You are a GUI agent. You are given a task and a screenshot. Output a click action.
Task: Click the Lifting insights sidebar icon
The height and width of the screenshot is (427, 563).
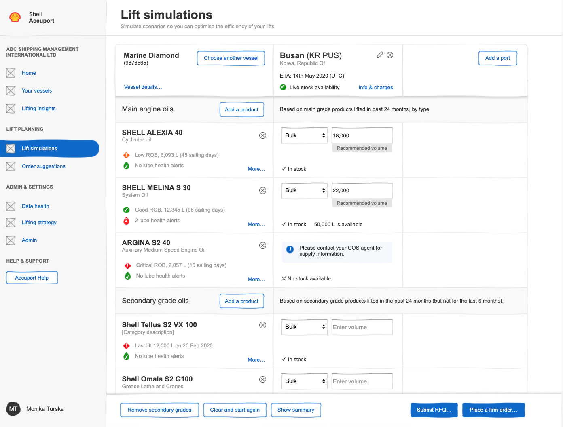11,109
